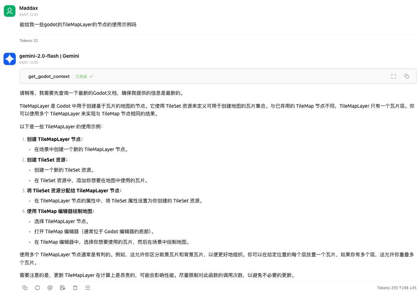The height and width of the screenshot is (293, 419).
Task: Expand the get_godot_context tool call details
Action: tap(49, 76)
